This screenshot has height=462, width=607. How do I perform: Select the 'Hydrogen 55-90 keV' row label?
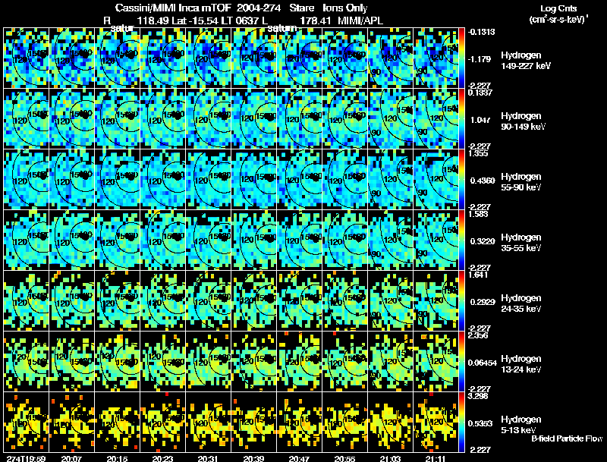[x=521, y=182]
